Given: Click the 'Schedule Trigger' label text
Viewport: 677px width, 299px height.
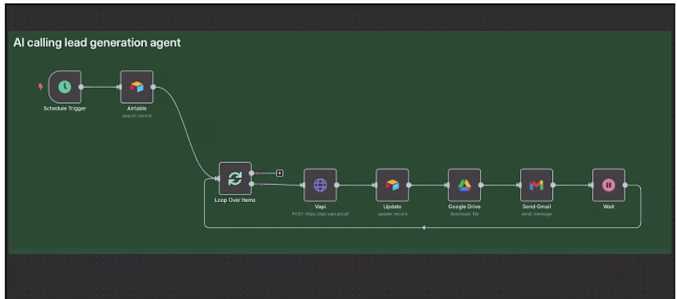Looking at the screenshot, I should tap(65, 109).
